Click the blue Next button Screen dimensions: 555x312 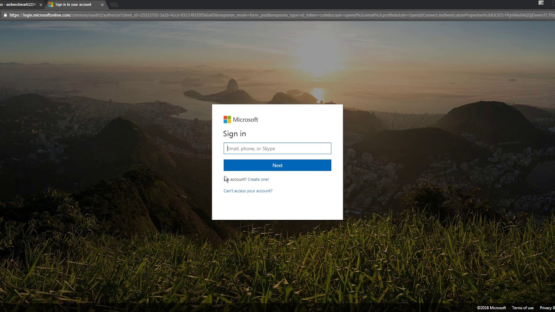click(x=277, y=166)
